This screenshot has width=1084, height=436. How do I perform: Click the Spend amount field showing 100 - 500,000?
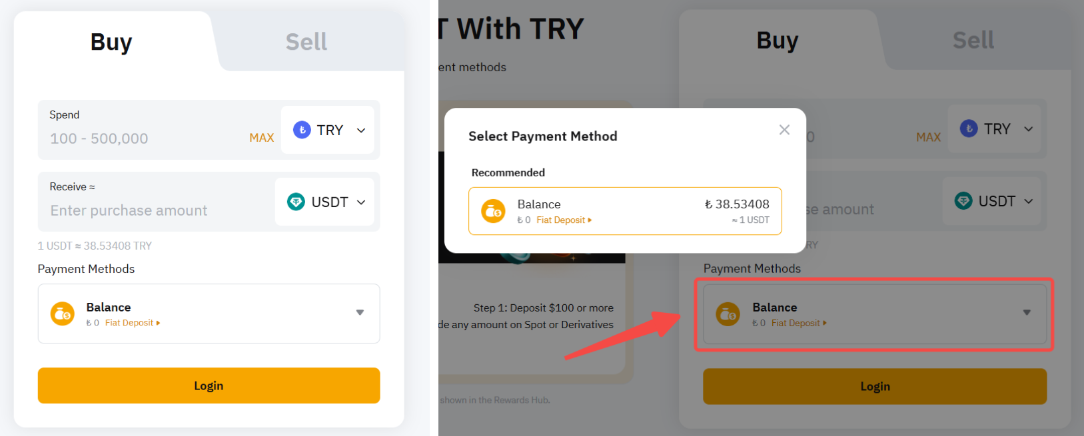click(133, 138)
